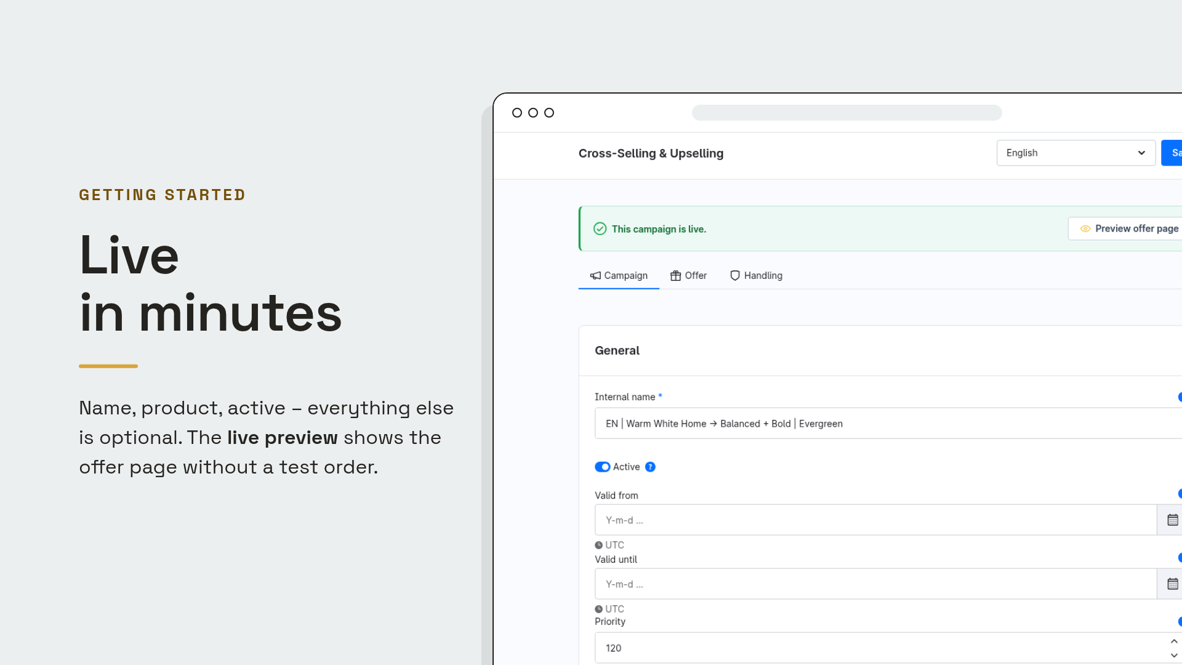The image size is (1182, 665).
Task: Click the General section heading
Action: point(617,350)
